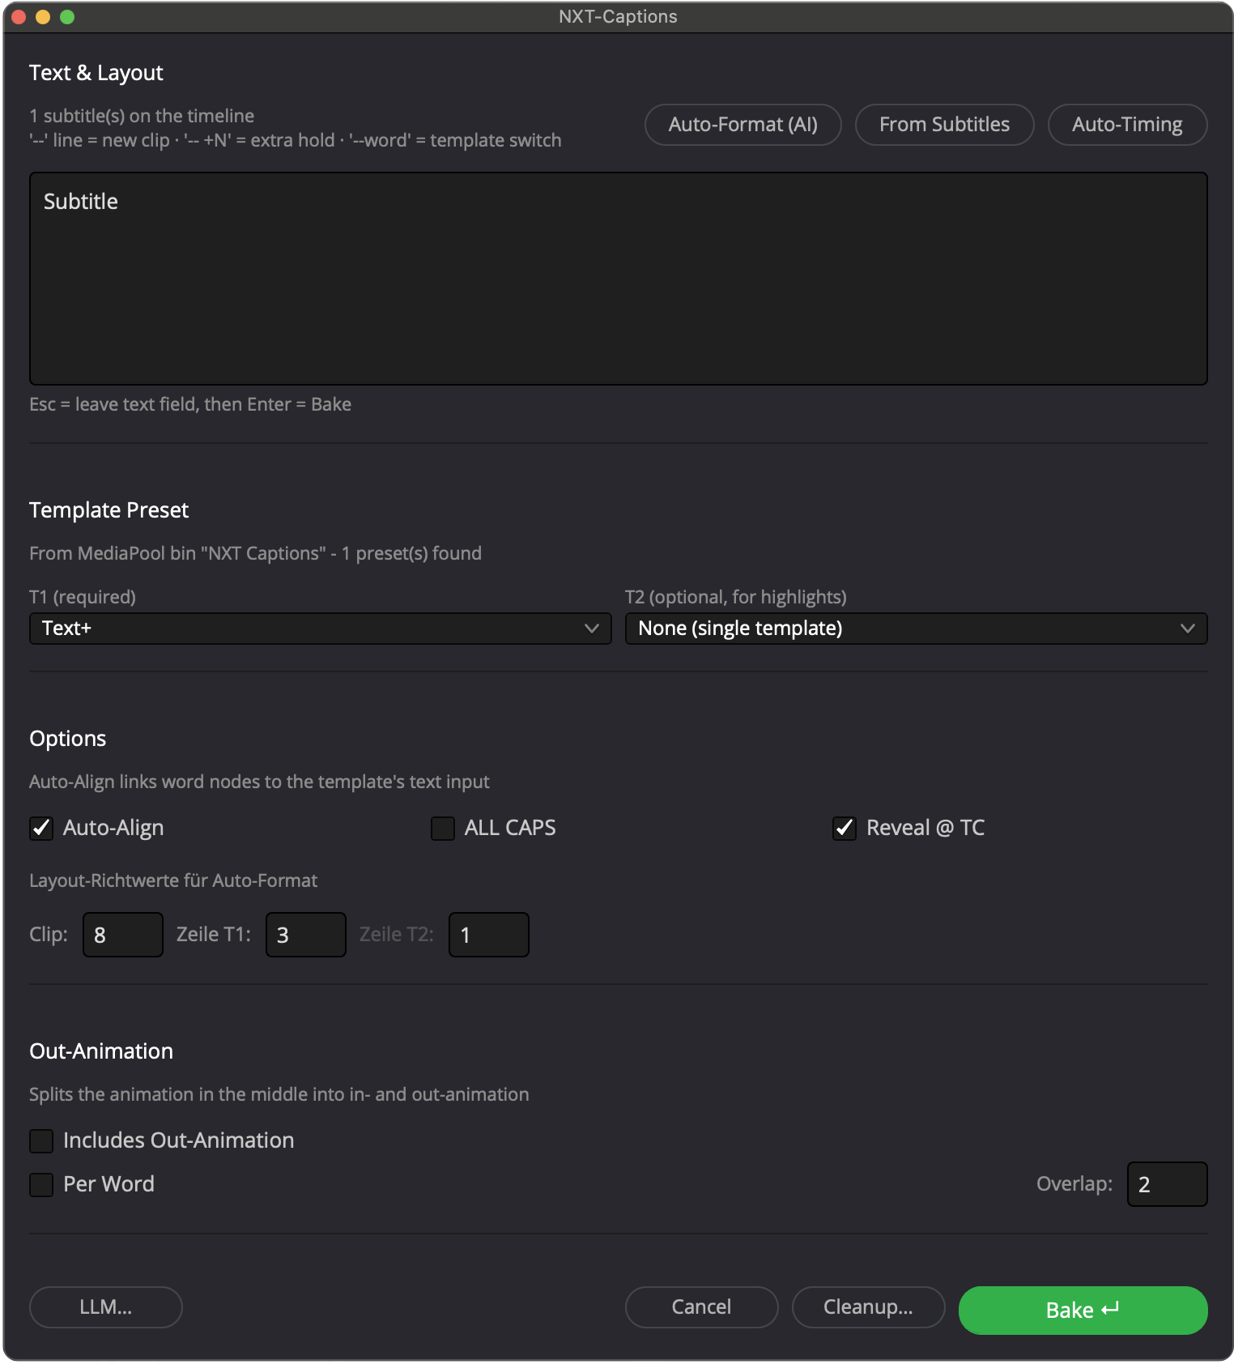The width and height of the screenshot is (1234, 1364).
Task: Click into the Subtitle text area
Action: (x=618, y=278)
